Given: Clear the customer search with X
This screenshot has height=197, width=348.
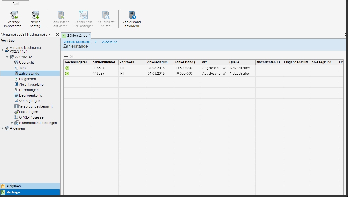Looking at the screenshot, I should pyautogui.click(x=57, y=35).
